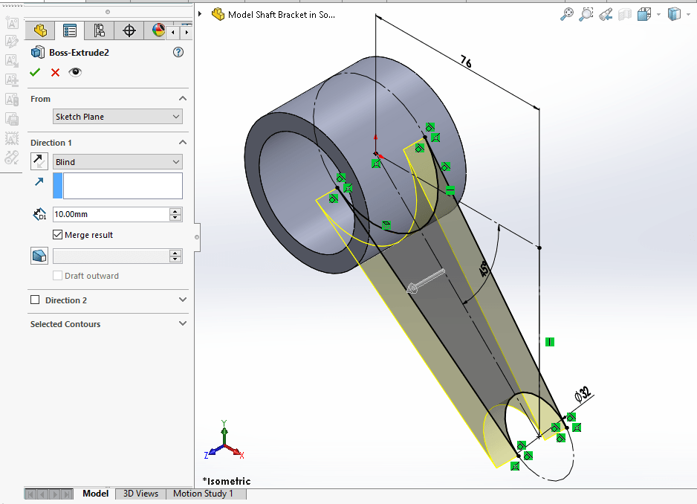697x504 pixels.
Task: Select the Display Style shaded-cube icon
Action: tap(675, 14)
